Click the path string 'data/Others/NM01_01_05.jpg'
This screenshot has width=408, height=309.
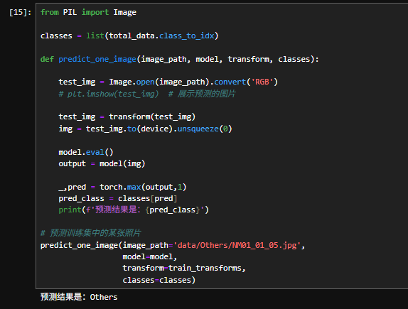point(237,245)
